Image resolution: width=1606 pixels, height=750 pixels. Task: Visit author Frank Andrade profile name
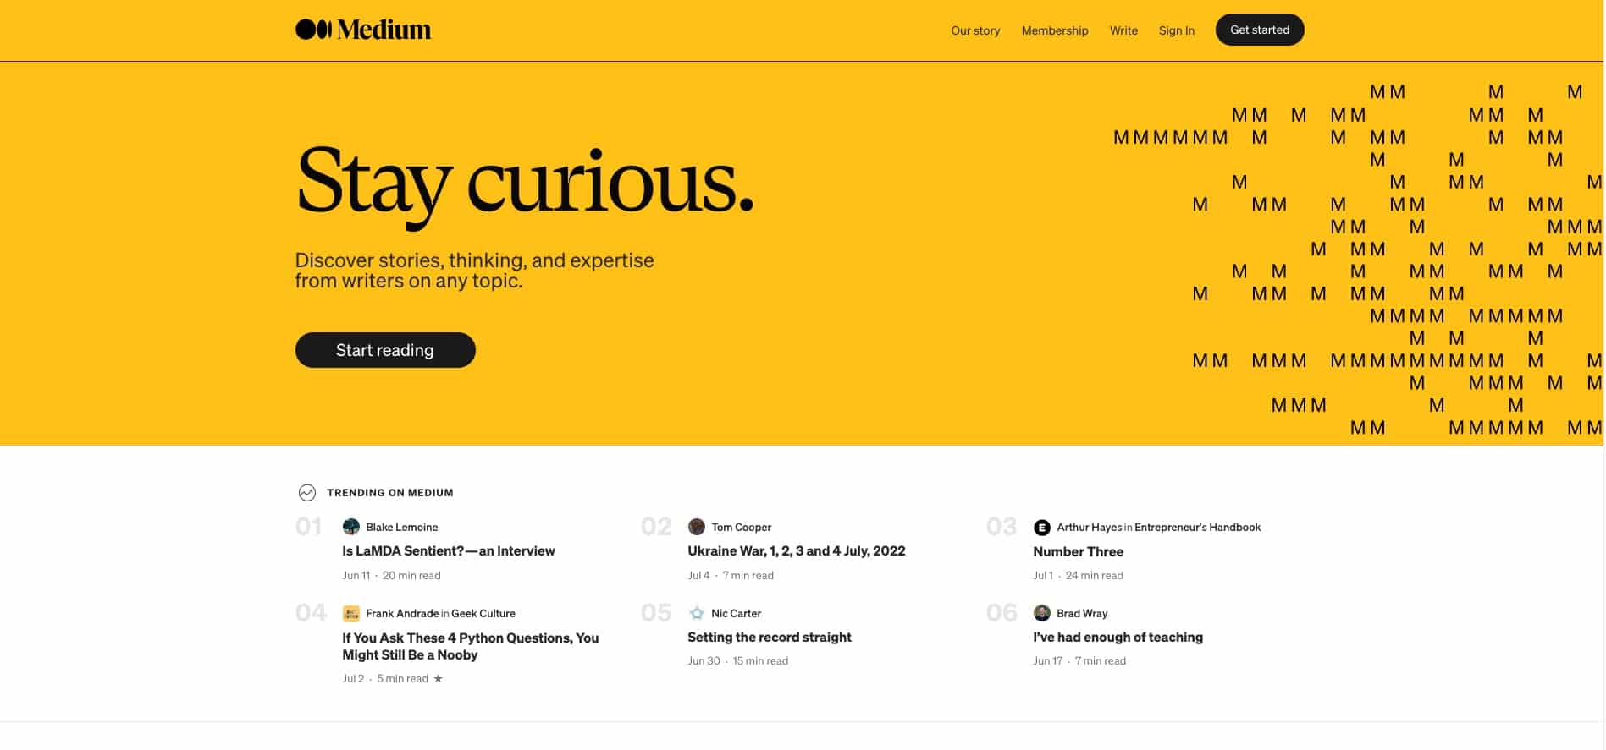point(402,614)
